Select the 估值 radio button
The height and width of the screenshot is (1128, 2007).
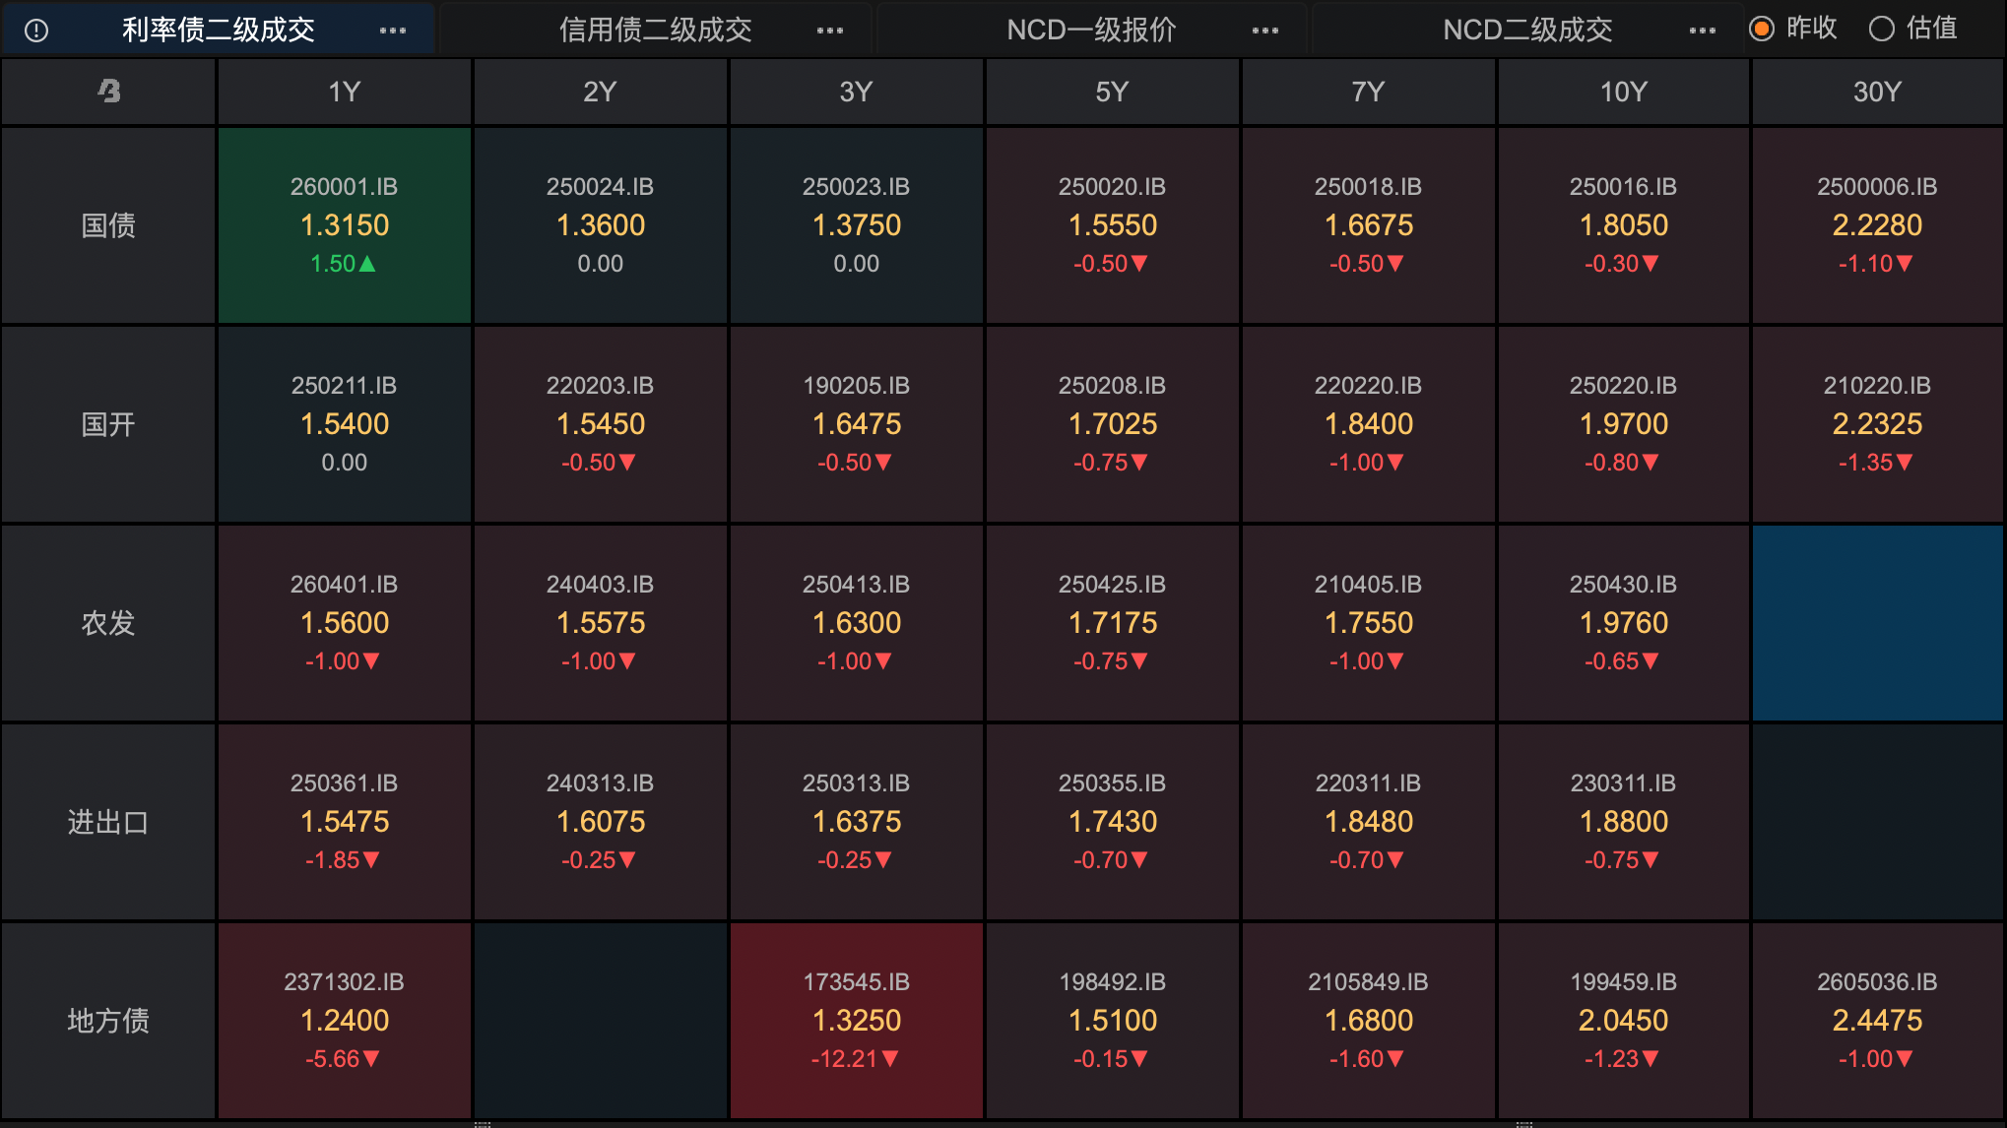click(x=1882, y=29)
